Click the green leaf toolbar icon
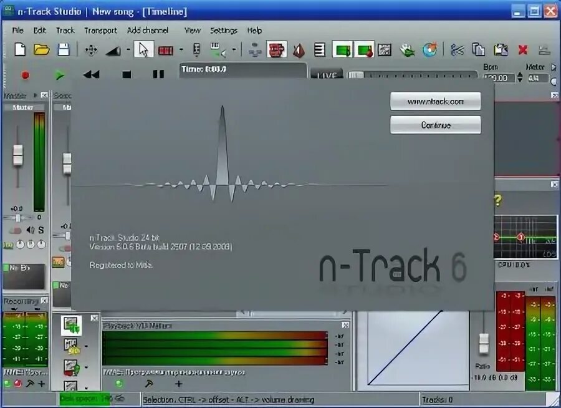This screenshot has height=408, width=561. click(x=407, y=50)
